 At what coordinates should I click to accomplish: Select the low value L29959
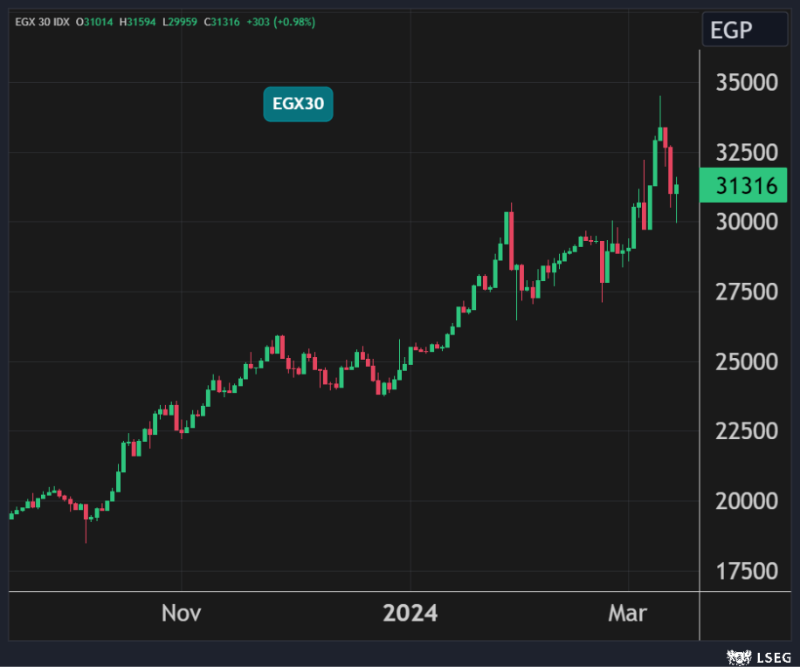pos(182,22)
